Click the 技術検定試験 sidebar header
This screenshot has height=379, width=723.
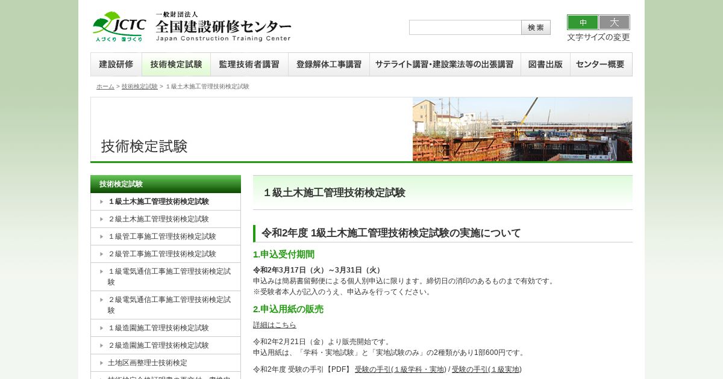pyautogui.click(x=166, y=184)
